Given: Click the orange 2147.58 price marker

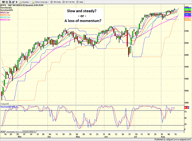Looking at the screenshot, I should [x=188, y=20].
